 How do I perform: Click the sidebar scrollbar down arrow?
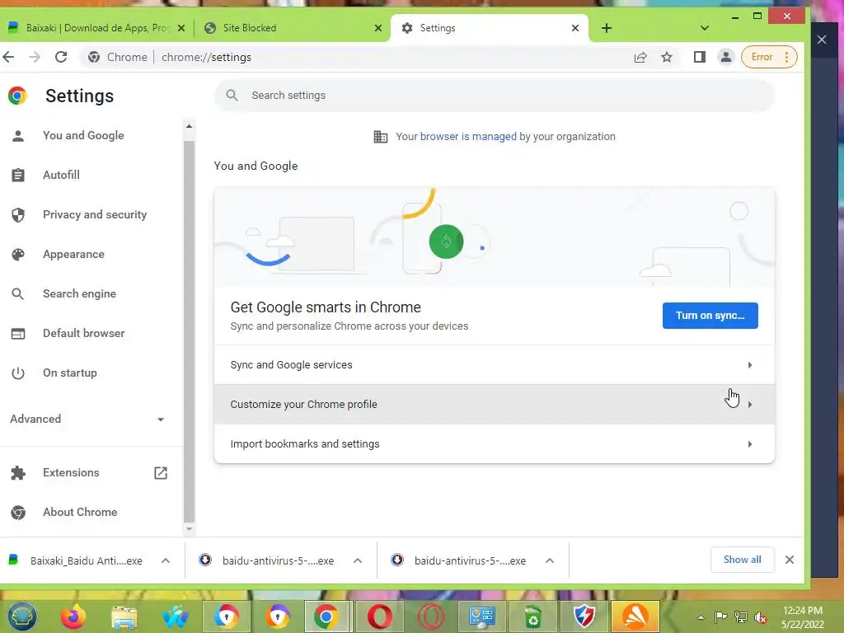click(x=189, y=529)
